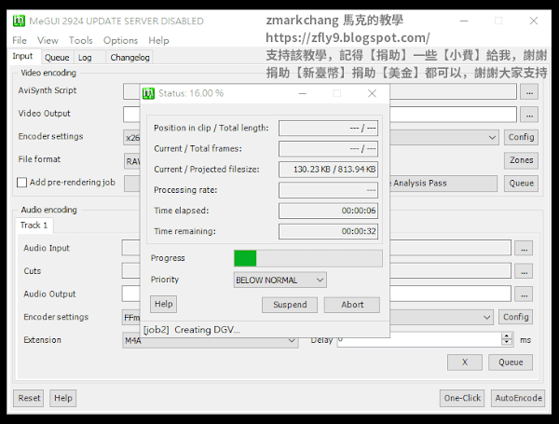Viewport: 559px width, 424px height.
Task: Click the Status dialog's MeGUI icon
Action: (x=148, y=93)
